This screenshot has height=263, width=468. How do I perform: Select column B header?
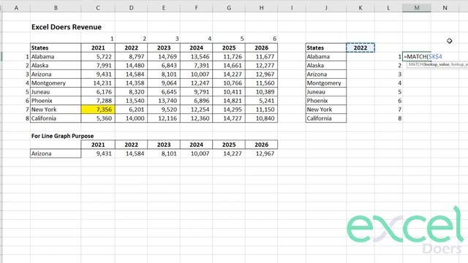56,8
